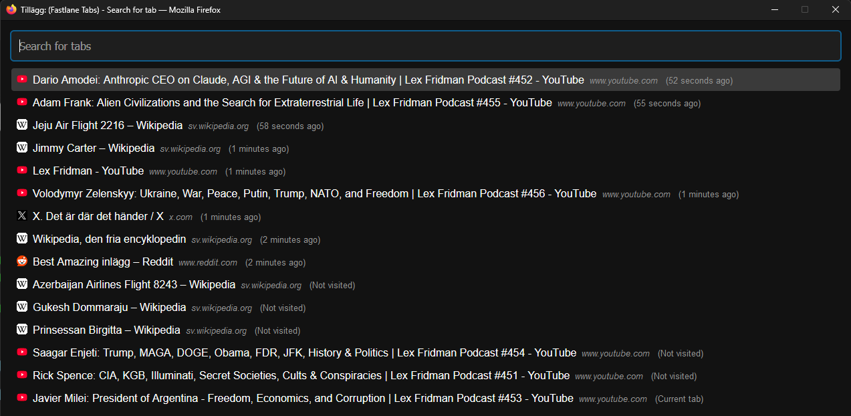Click www.youtube.com on Saagar Enjeti row

click(616, 353)
